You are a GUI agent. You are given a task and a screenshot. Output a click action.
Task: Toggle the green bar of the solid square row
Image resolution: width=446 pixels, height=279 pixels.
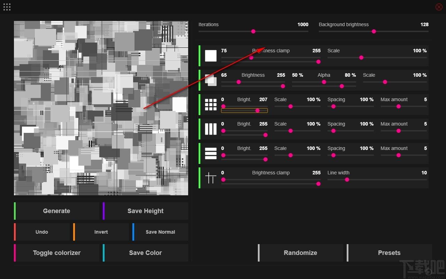[200, 56]
